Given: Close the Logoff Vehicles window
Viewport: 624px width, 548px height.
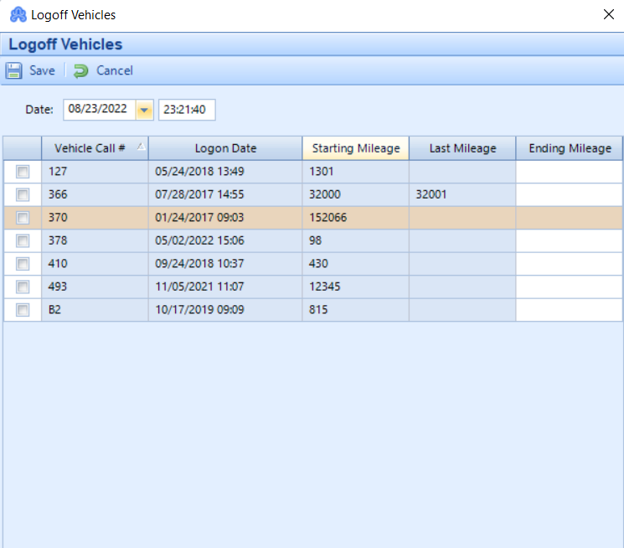Looking at the screenshot, I should click(x=608, y=15).
